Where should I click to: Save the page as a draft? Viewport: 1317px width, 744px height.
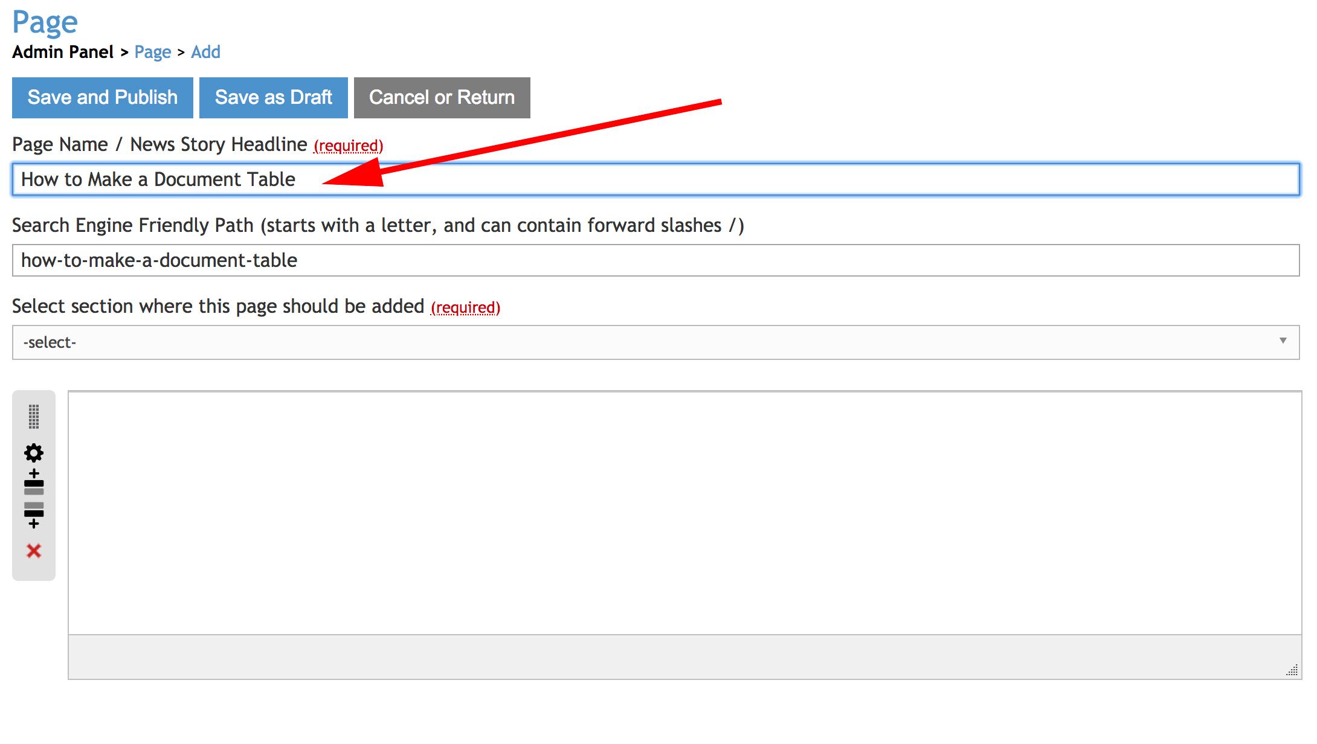click(273, 97)
